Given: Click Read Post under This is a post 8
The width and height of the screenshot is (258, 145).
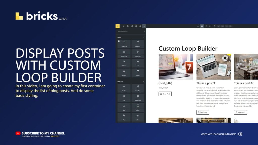Looking at the screenshot, I should coord(240,112).
